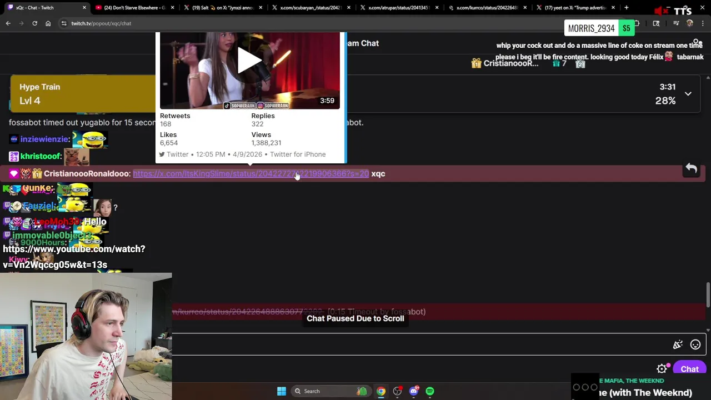Click the Views 1,388,231 stat in tweet preview

(266, 139)
